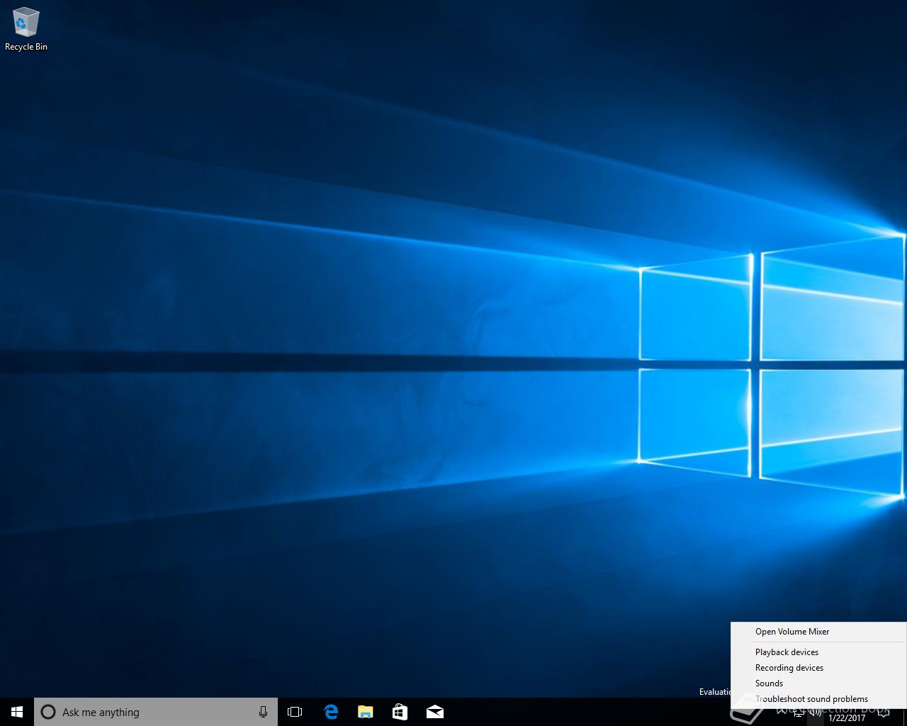Screen dimensions: 907x726
Task: Click Sounds in the context menu
Action: [x=769, y=683]
